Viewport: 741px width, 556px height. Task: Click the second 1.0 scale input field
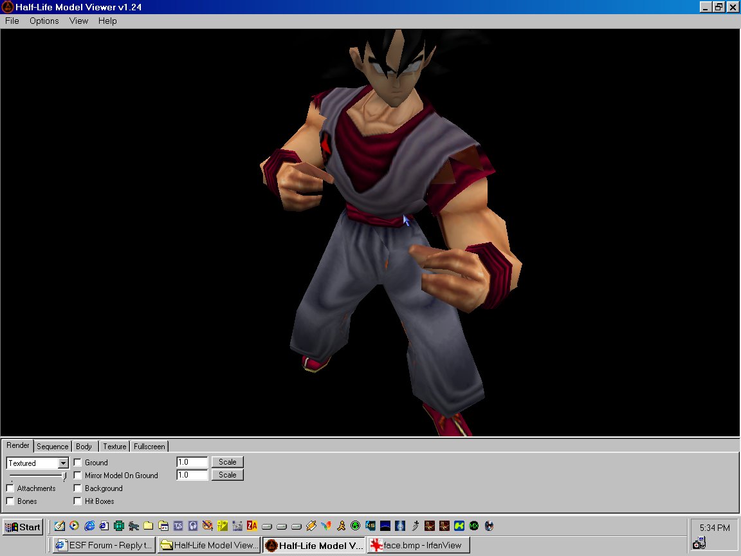[x=192, y=475]
